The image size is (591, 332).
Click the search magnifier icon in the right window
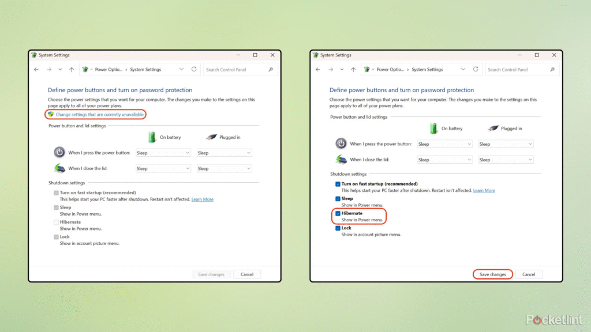[552, 70]
